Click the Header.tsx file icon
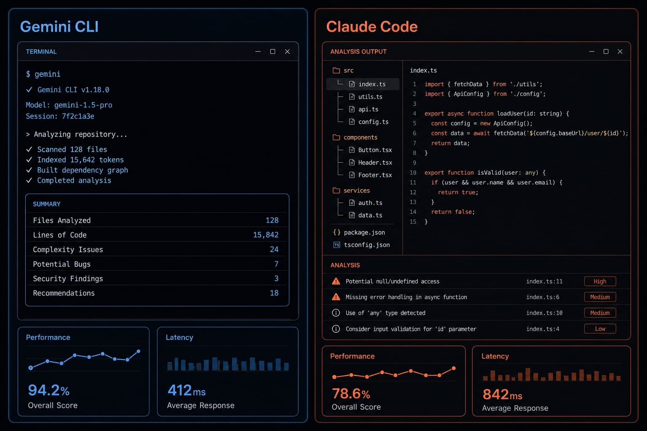This screenshot has height=431, width=647. (x=352, y=162)
